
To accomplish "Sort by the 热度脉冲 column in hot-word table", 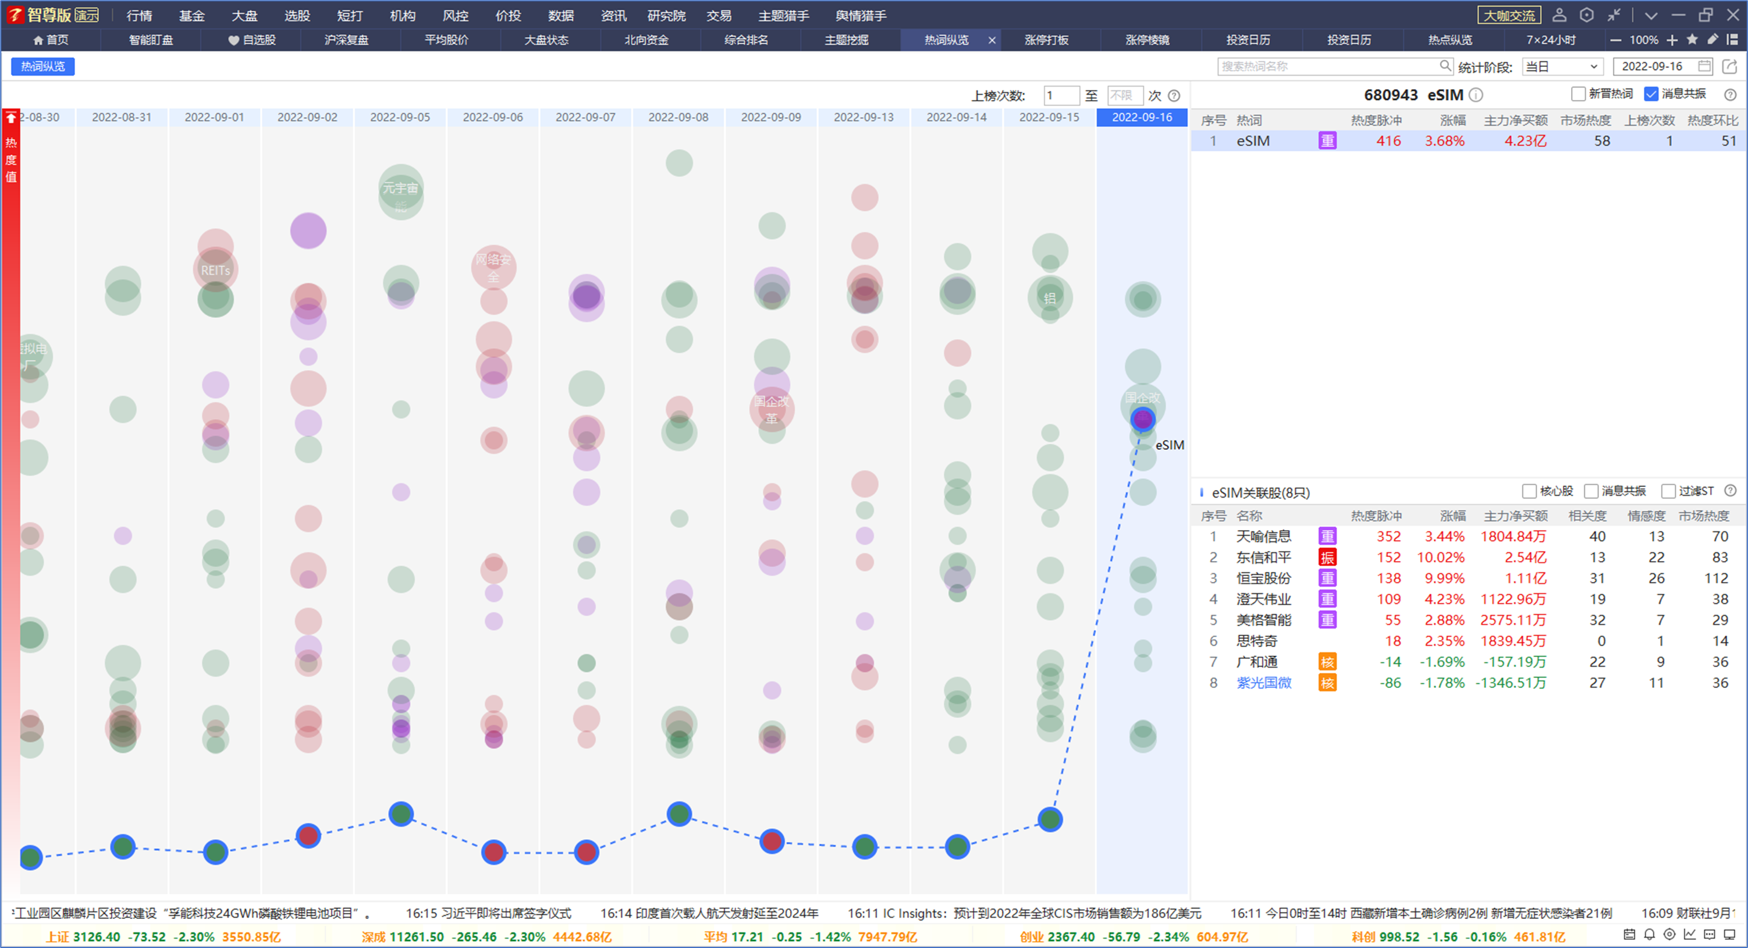I will [1376, 120].
